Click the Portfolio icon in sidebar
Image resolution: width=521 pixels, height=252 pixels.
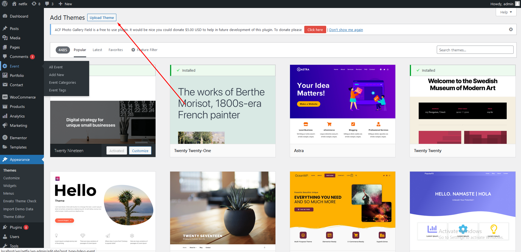click(x=5, y=75)
